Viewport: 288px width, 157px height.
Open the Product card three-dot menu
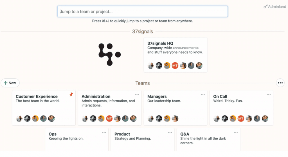[x=170, y=132]
